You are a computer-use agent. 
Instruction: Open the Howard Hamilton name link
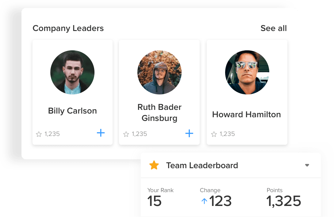(247, 114)
